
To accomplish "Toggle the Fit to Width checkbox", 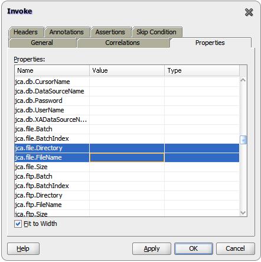I will tap(18, 224).
